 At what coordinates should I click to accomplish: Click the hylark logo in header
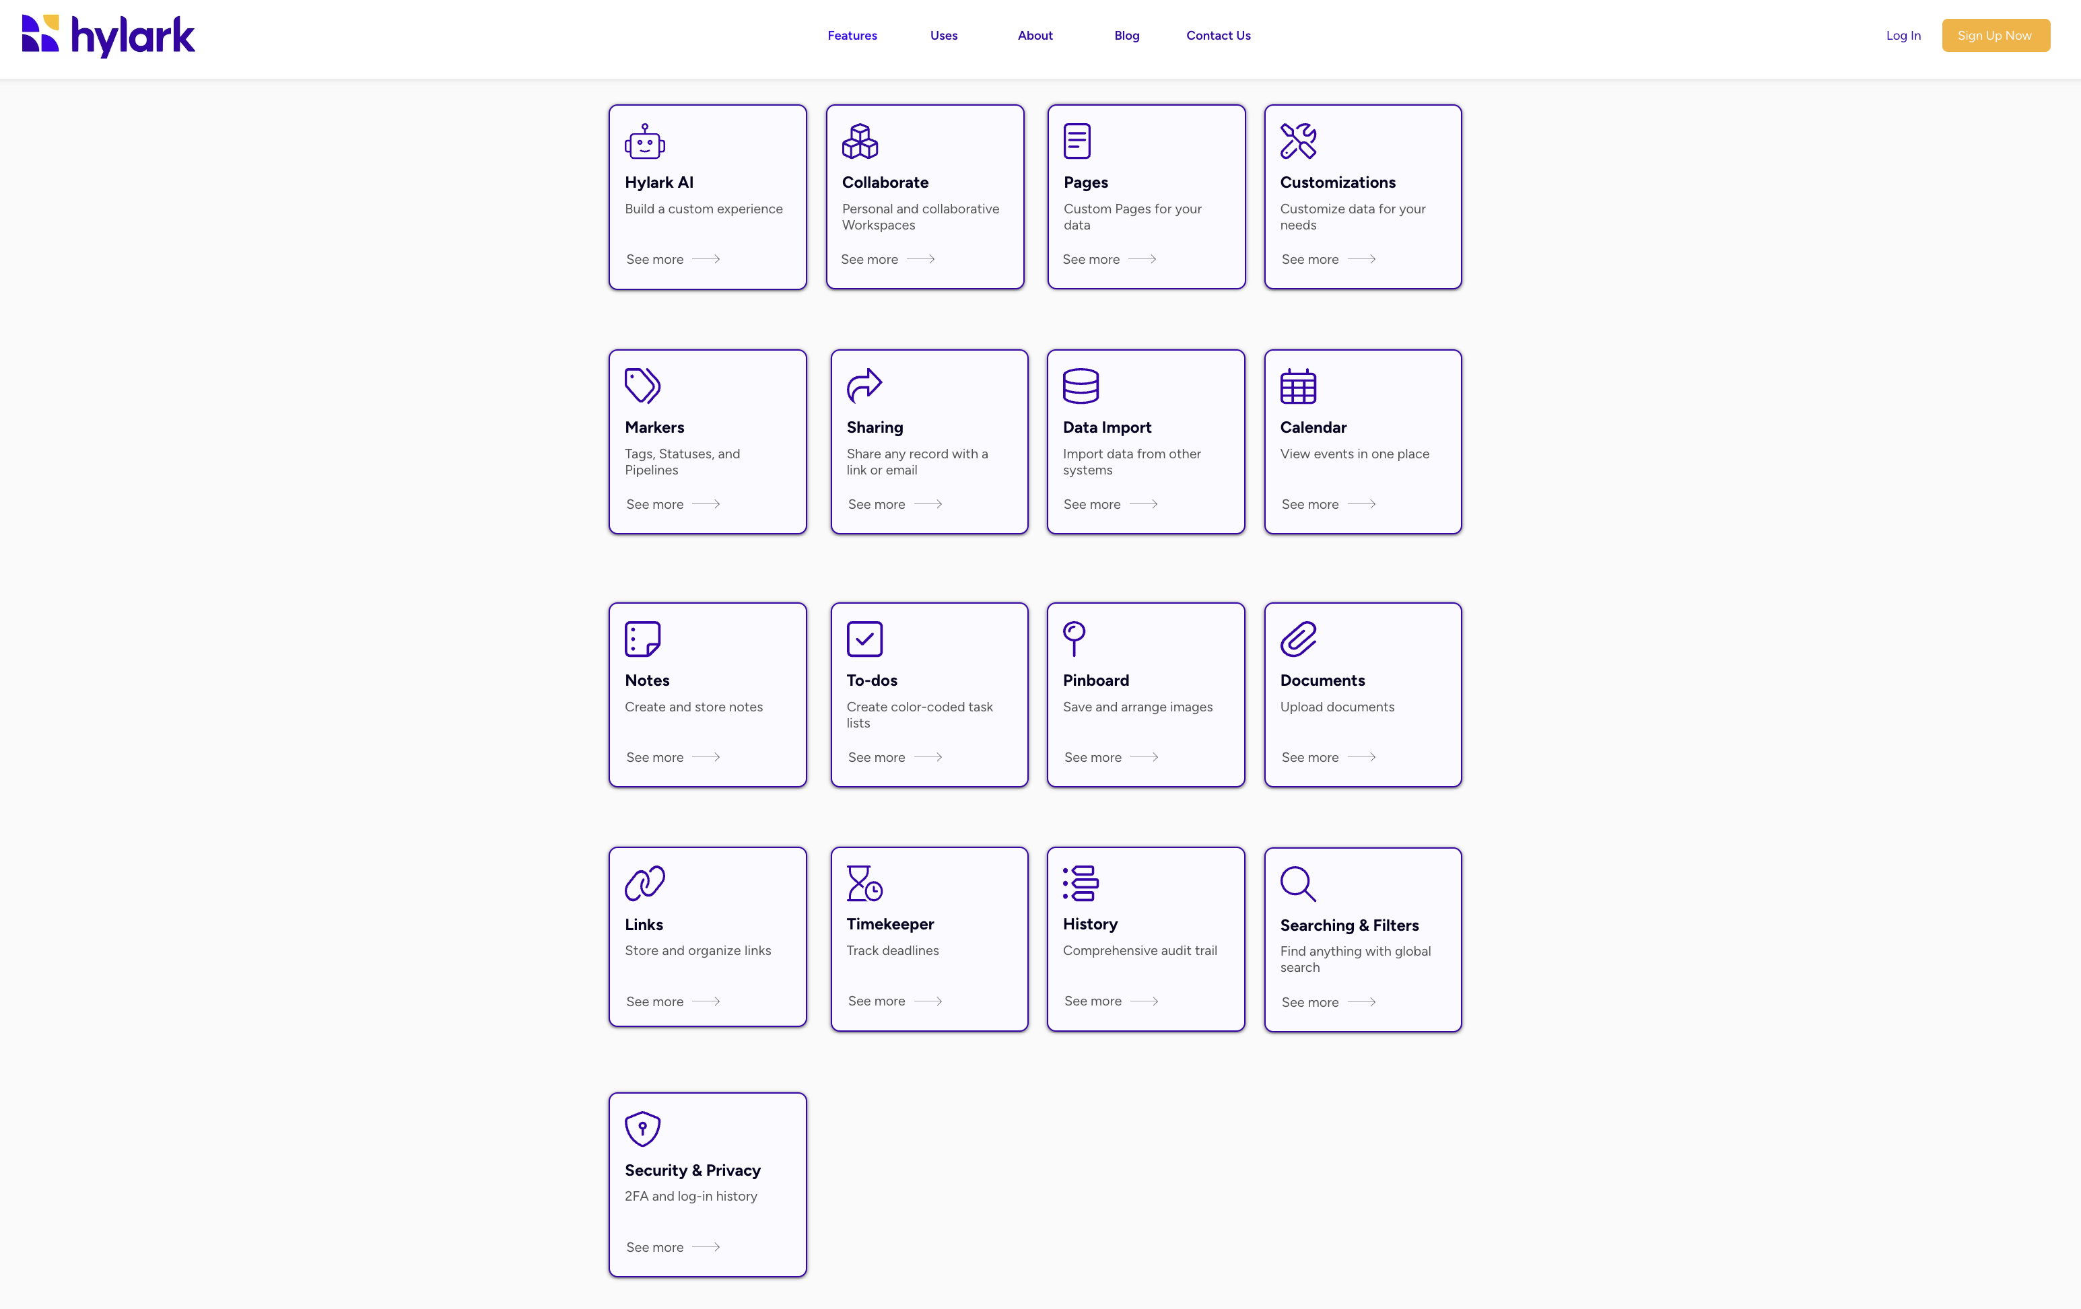(x=108, y=36)
